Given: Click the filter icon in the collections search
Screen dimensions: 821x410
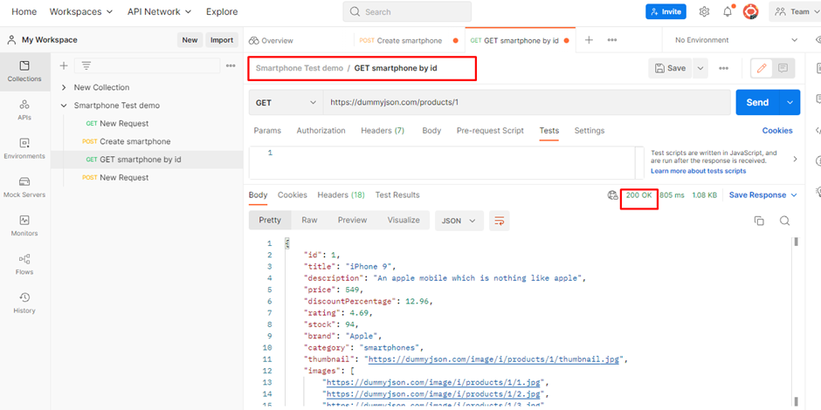Looking at the screenshot, I should (x=86, y=65).
